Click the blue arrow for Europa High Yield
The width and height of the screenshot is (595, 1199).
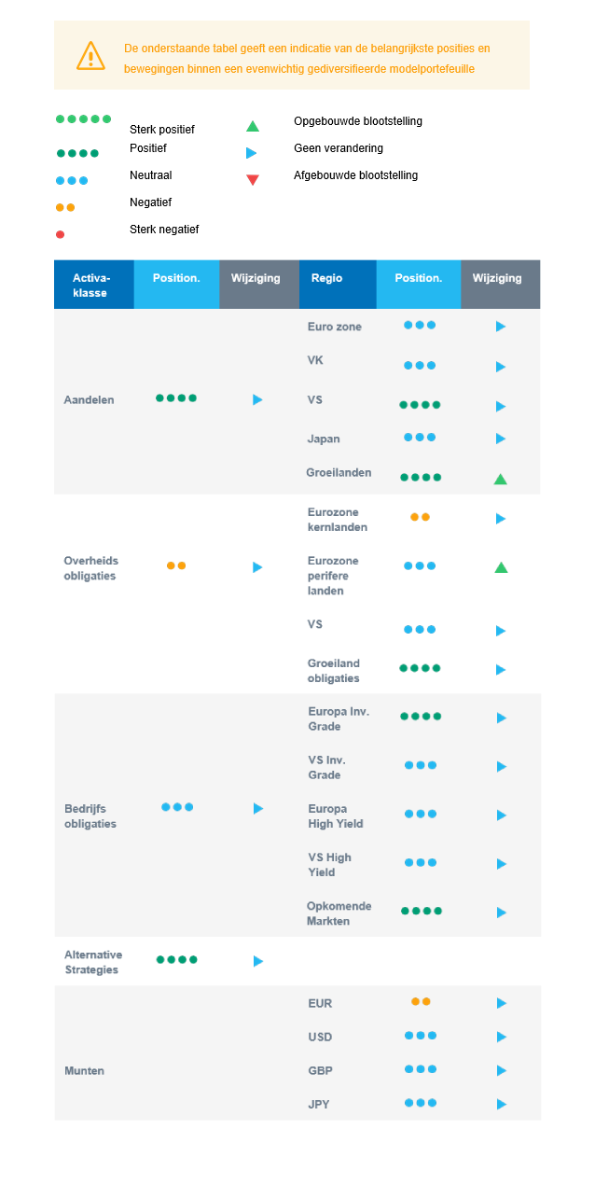(x=501, y=815)
